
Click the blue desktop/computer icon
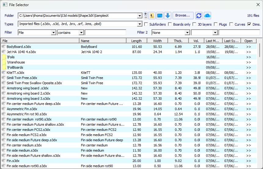coord(159,16)
